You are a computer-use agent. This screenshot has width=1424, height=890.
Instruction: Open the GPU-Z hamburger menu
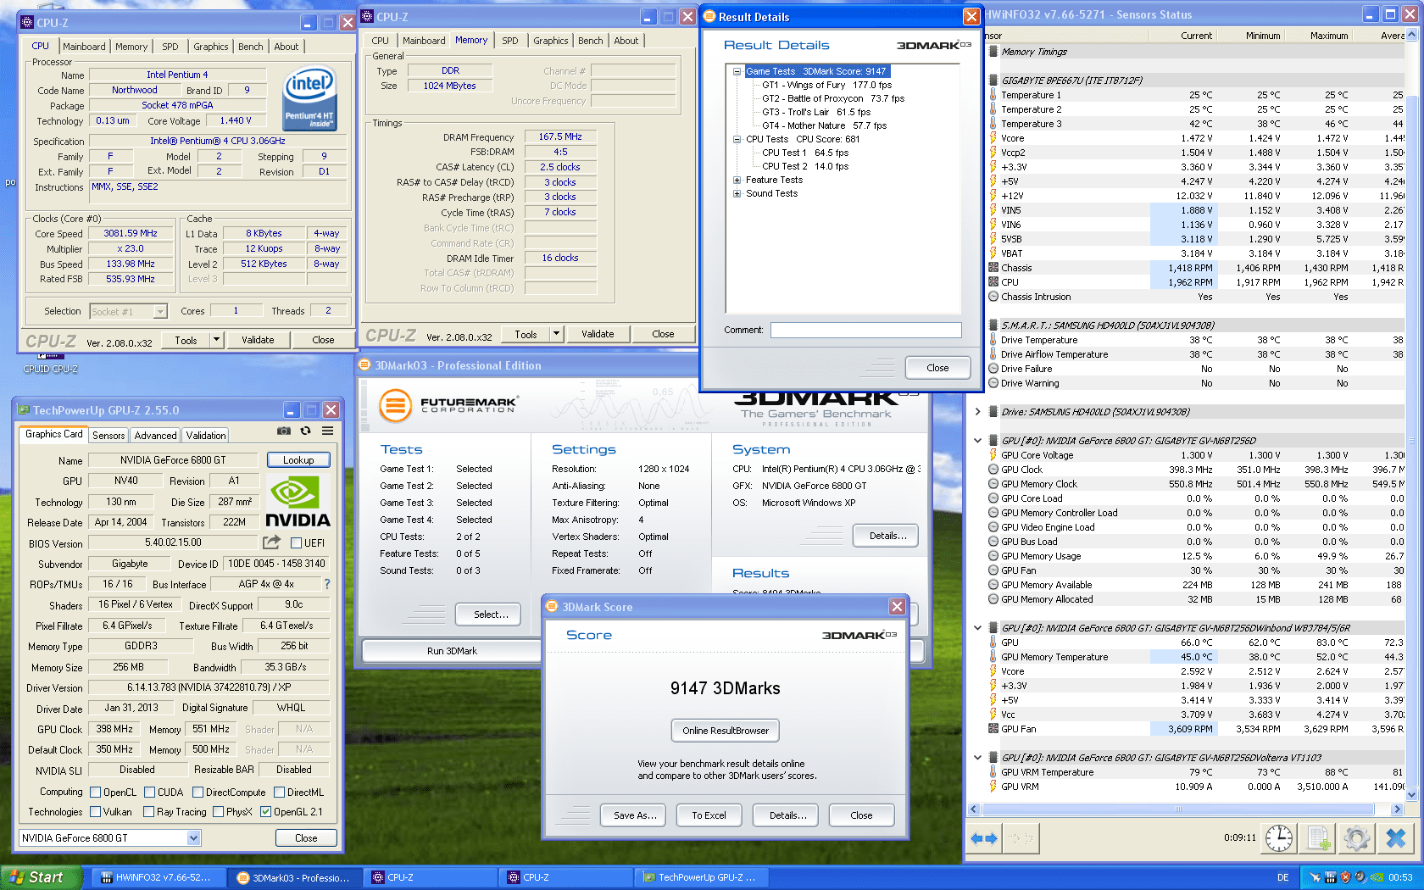coord(327,431)
